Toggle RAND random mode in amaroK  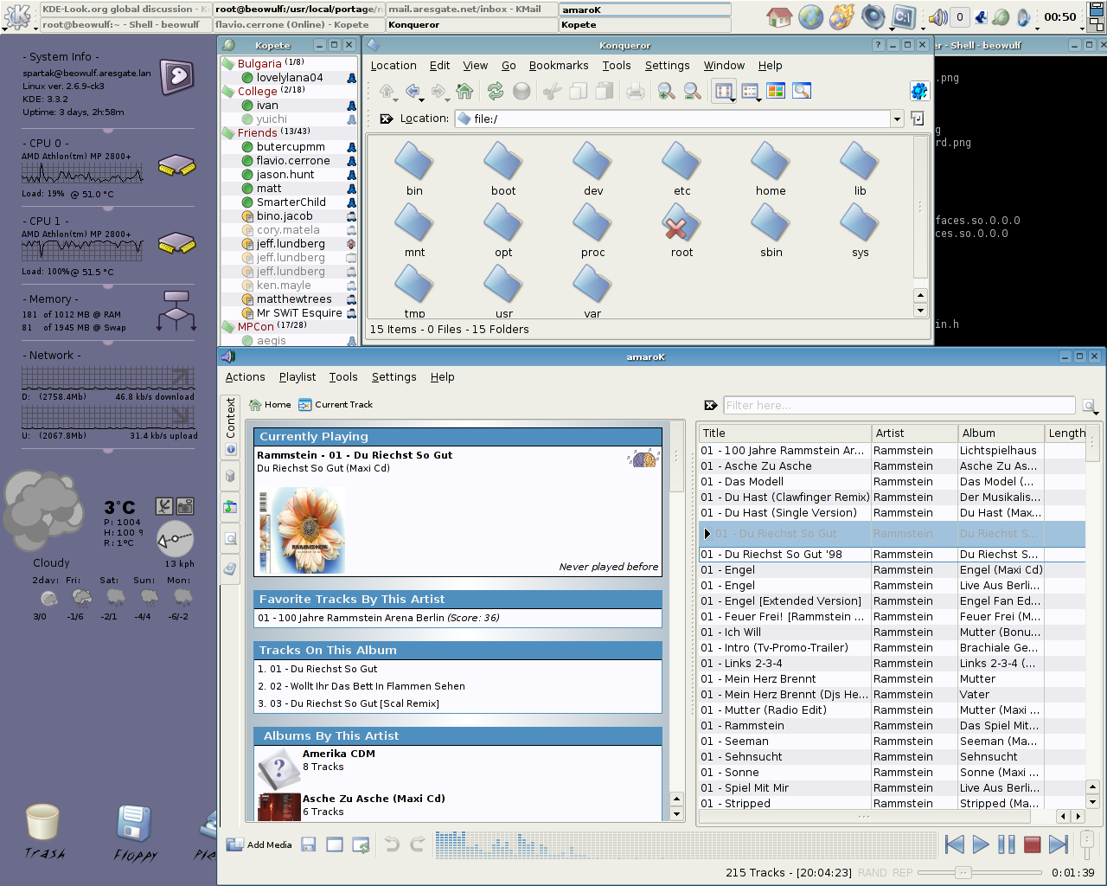pos(872,872)
